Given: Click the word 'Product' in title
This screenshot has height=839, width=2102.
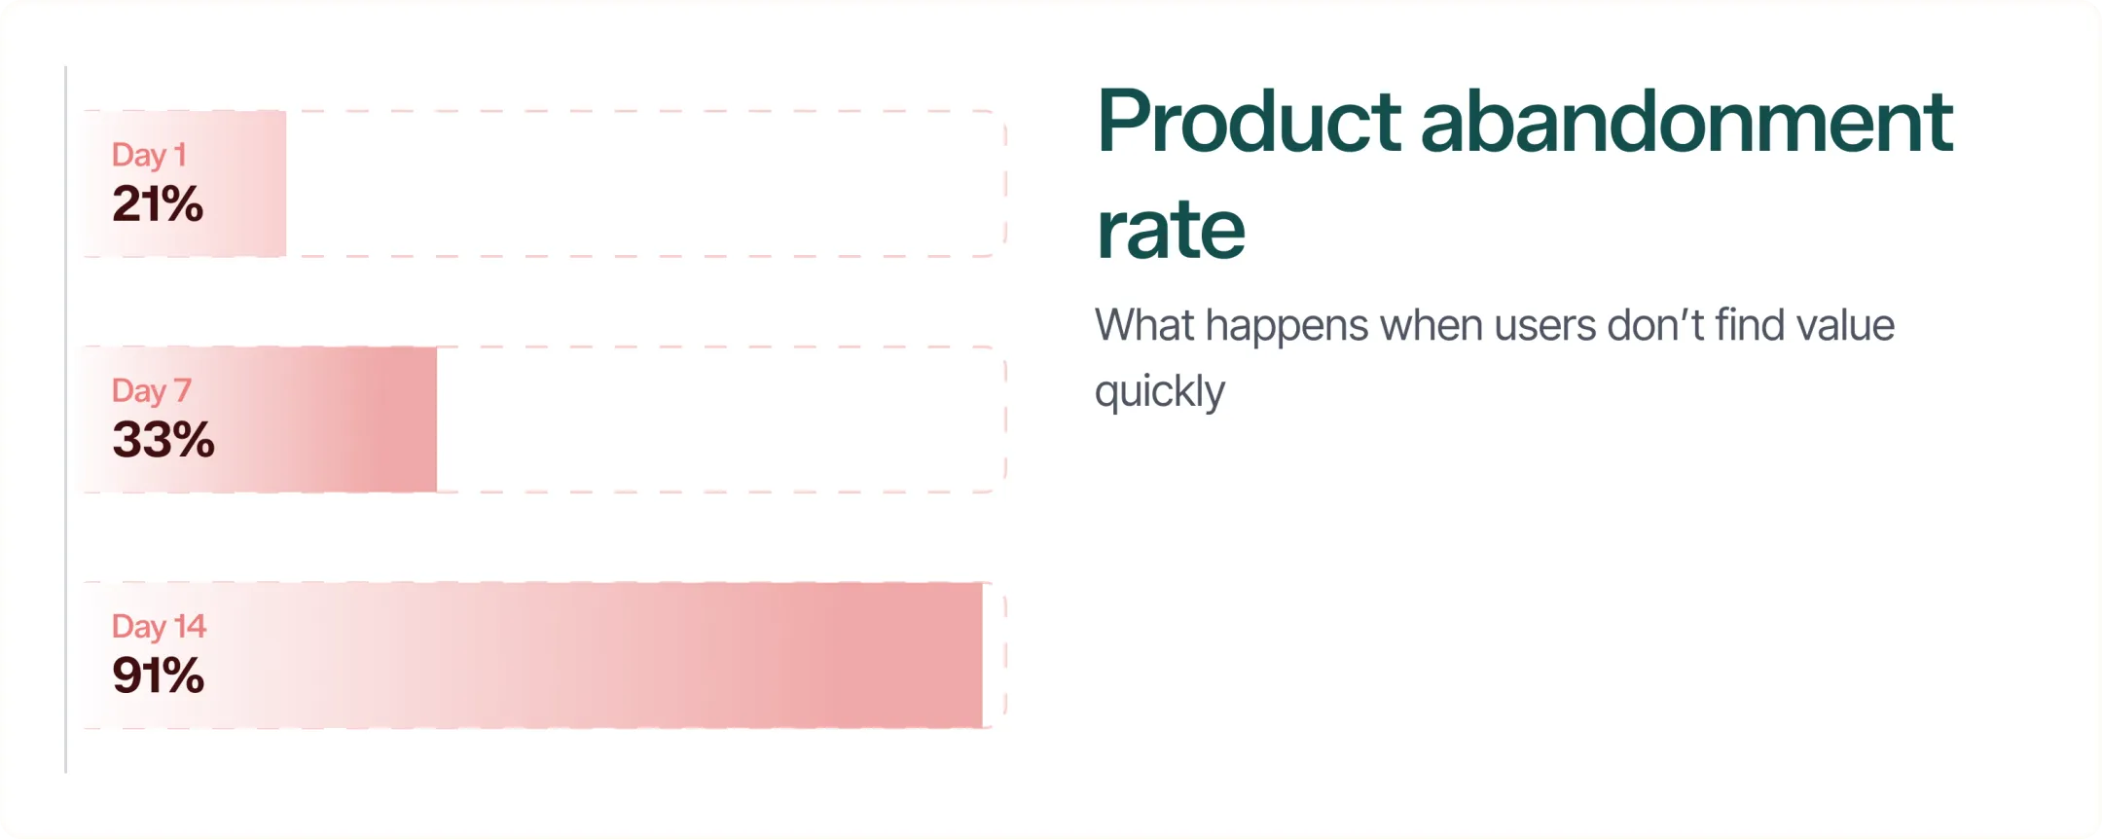Looking at the screenshot, I should point(1249,123).
